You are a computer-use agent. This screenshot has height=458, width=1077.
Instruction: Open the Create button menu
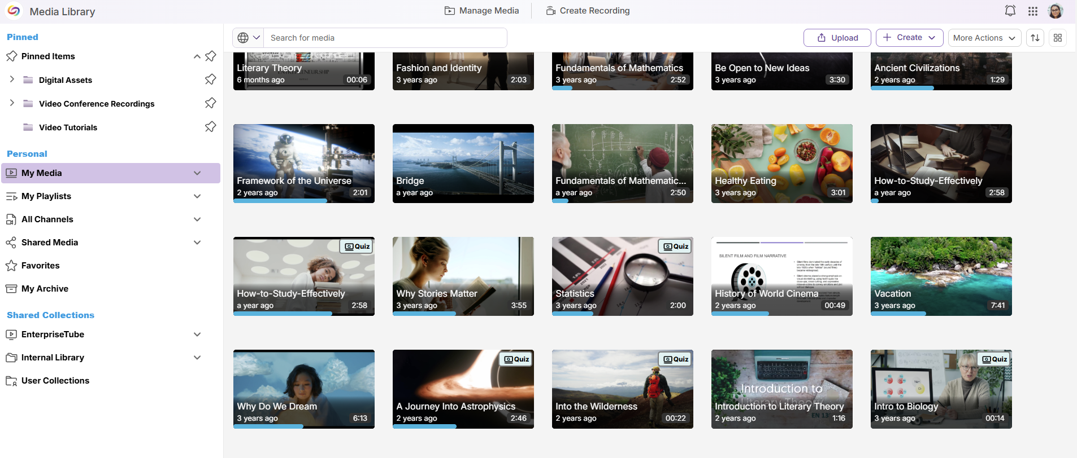click(x=910, y=38)
